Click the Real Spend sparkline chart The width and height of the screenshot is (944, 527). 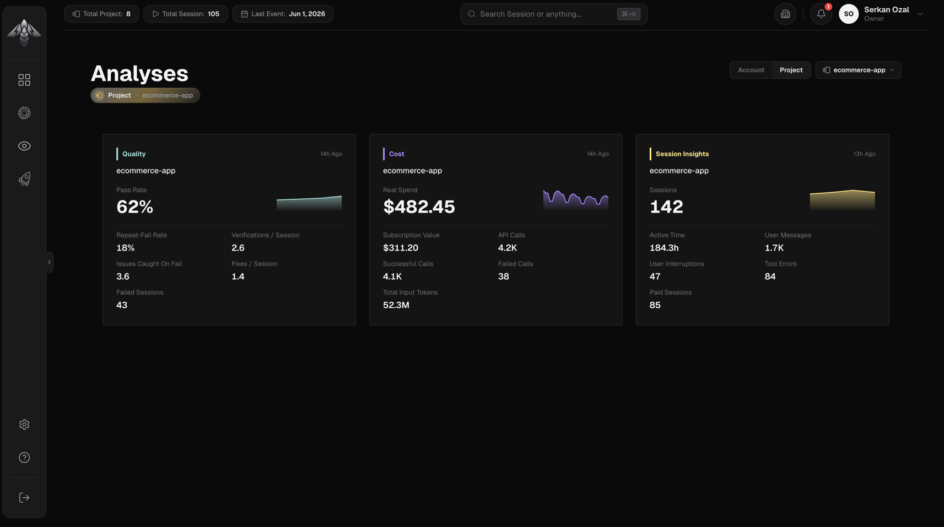(576, 200)
